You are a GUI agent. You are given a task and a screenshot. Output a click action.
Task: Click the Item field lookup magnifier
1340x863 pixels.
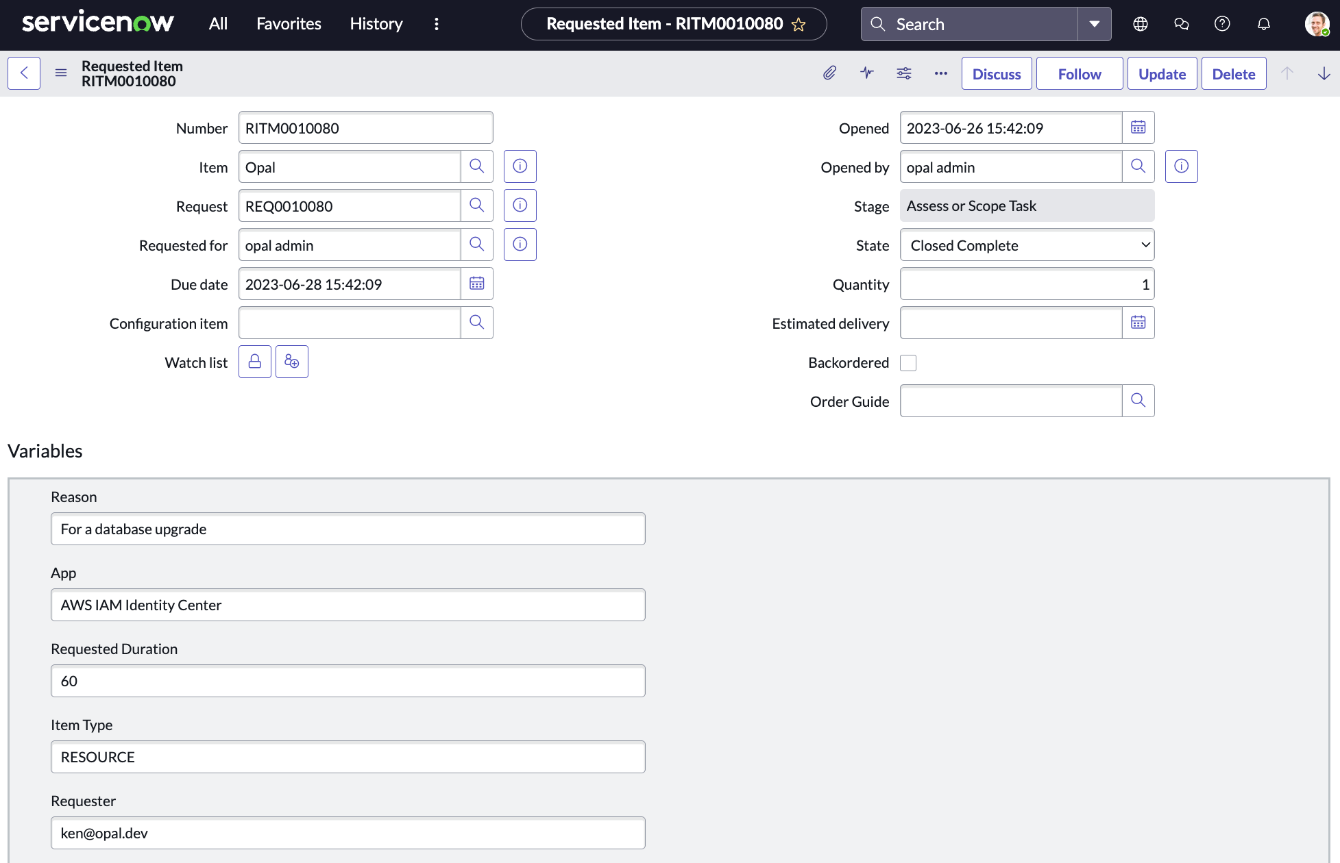click(477, 167)
